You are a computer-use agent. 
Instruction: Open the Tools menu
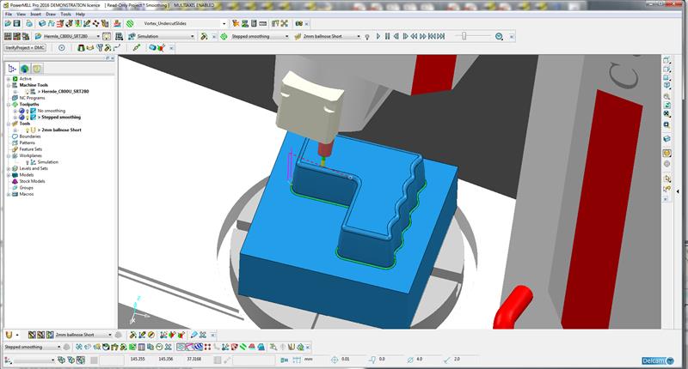click(x=66, y=14)
